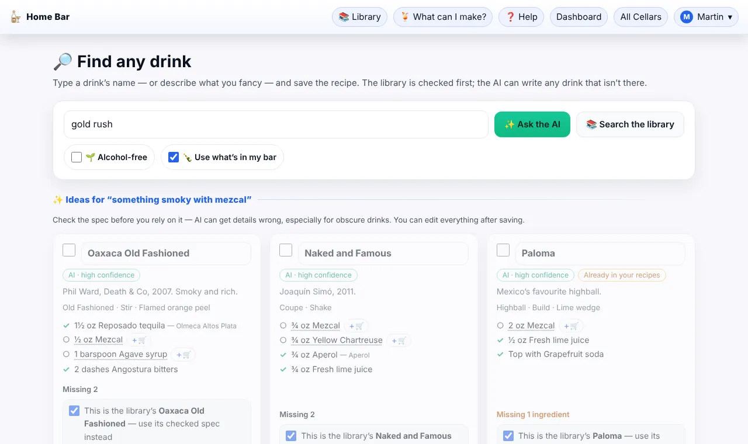Viewport: 748px width, 444px height.
Task: Add Mezcal to cart in Naked and Famous
Action: [356, 326]
